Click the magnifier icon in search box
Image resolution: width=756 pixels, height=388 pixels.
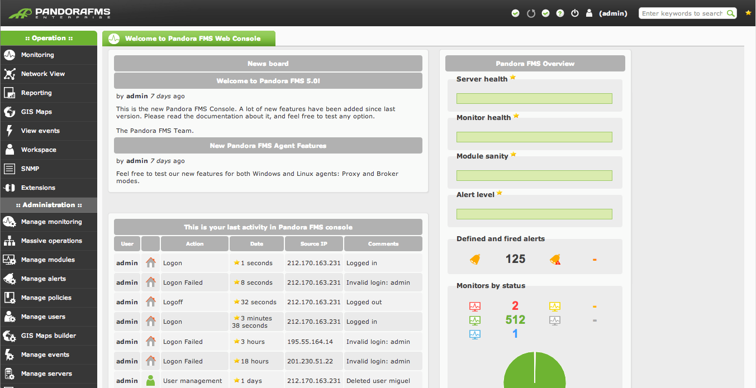point(730,13)
